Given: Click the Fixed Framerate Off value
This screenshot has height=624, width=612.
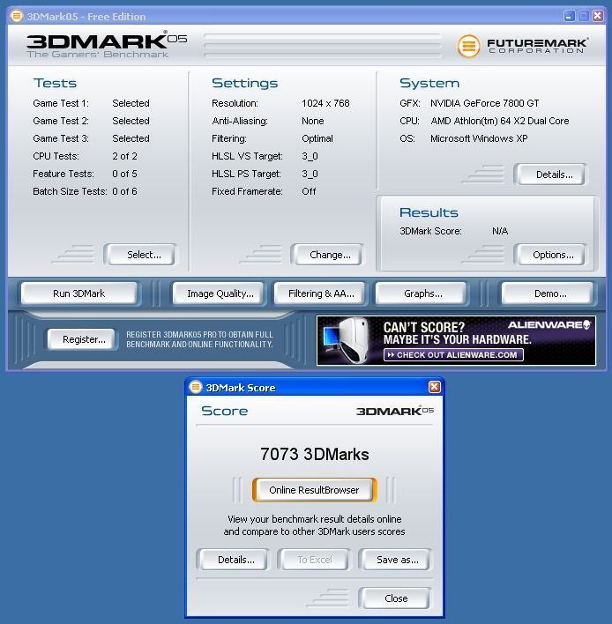Looking at the screenshot, I should point(309,191).
